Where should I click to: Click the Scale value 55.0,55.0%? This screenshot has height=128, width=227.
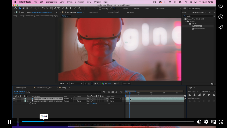click(x=93, y=103)
